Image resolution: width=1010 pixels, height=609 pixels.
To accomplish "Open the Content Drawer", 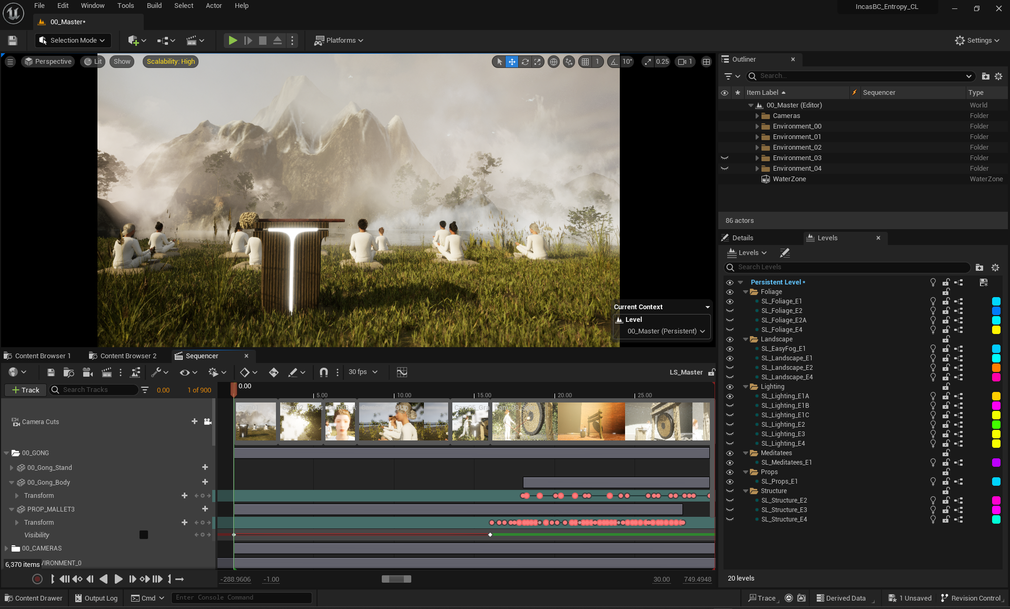I will [x=34, y=598].
